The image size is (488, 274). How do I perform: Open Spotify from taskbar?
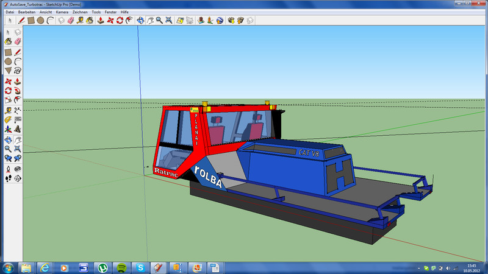121,268
